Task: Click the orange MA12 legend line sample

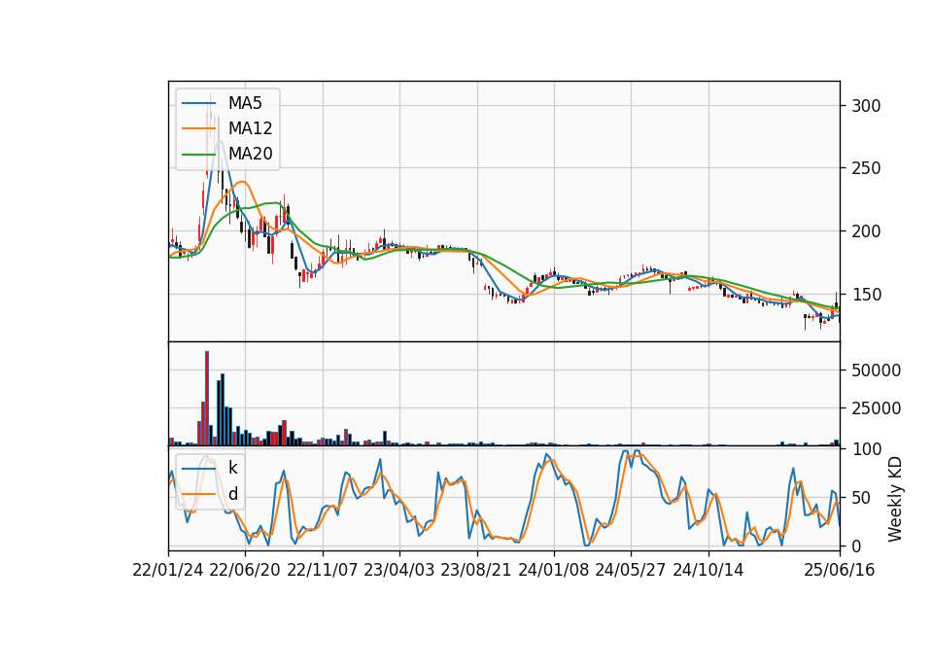Action: coord(198,128)
